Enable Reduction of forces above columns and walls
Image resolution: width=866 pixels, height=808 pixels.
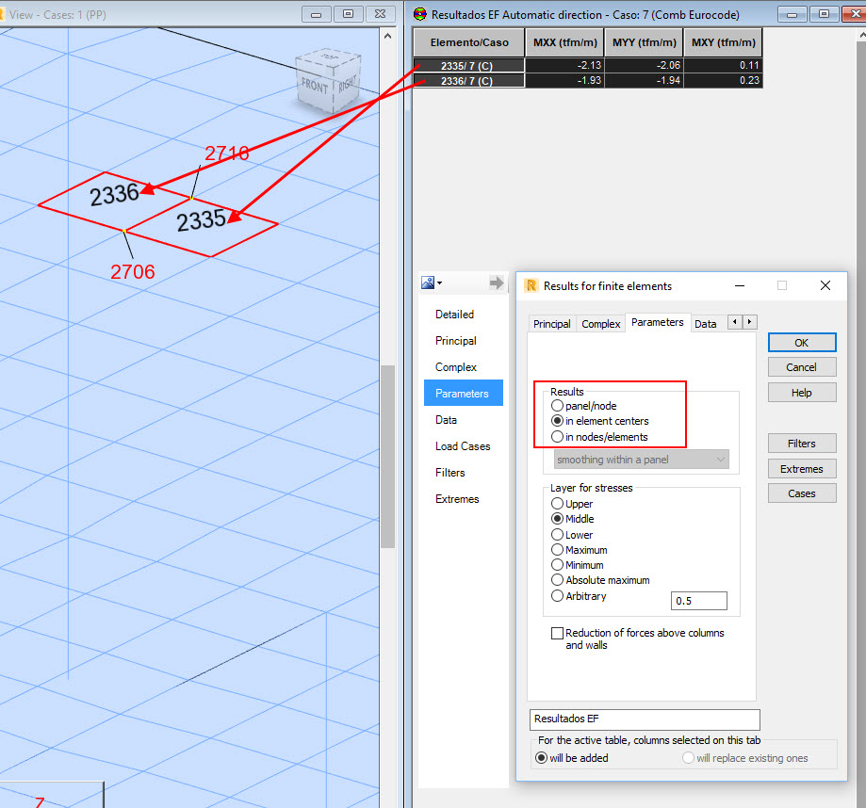(558, 633)
